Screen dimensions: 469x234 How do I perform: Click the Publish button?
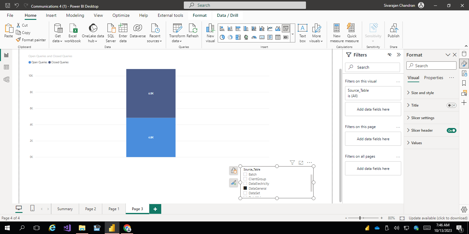[393, 31]
